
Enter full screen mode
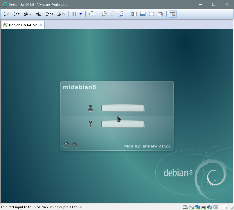click(x=151, y=14)
